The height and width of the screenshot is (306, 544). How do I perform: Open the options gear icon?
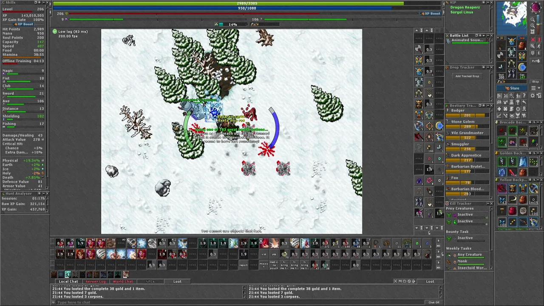tap(533, 95)
